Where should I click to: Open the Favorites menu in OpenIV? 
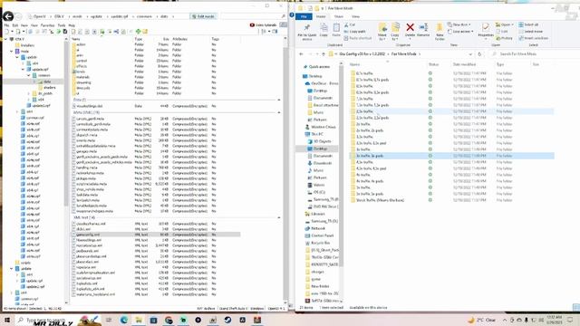[x=47, y=25]
